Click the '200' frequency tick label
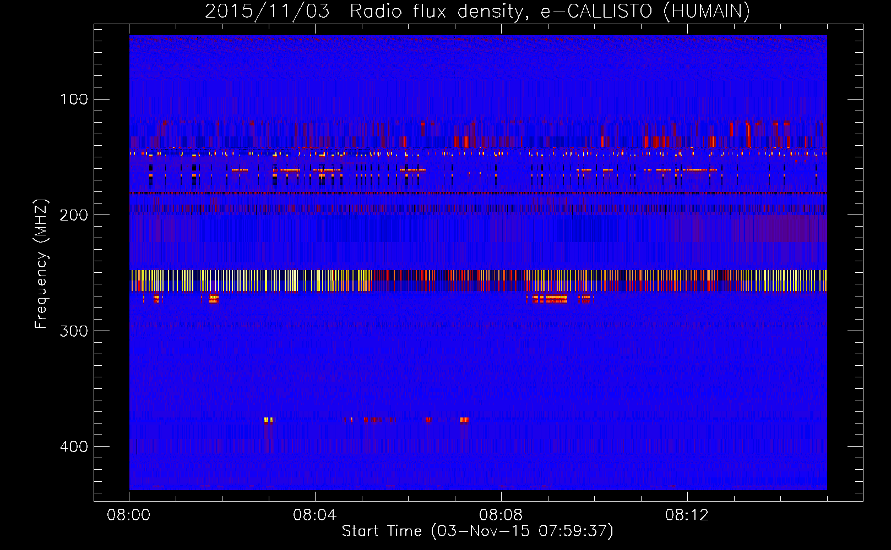The image size is (891, 550). click(x=74, y=215)
